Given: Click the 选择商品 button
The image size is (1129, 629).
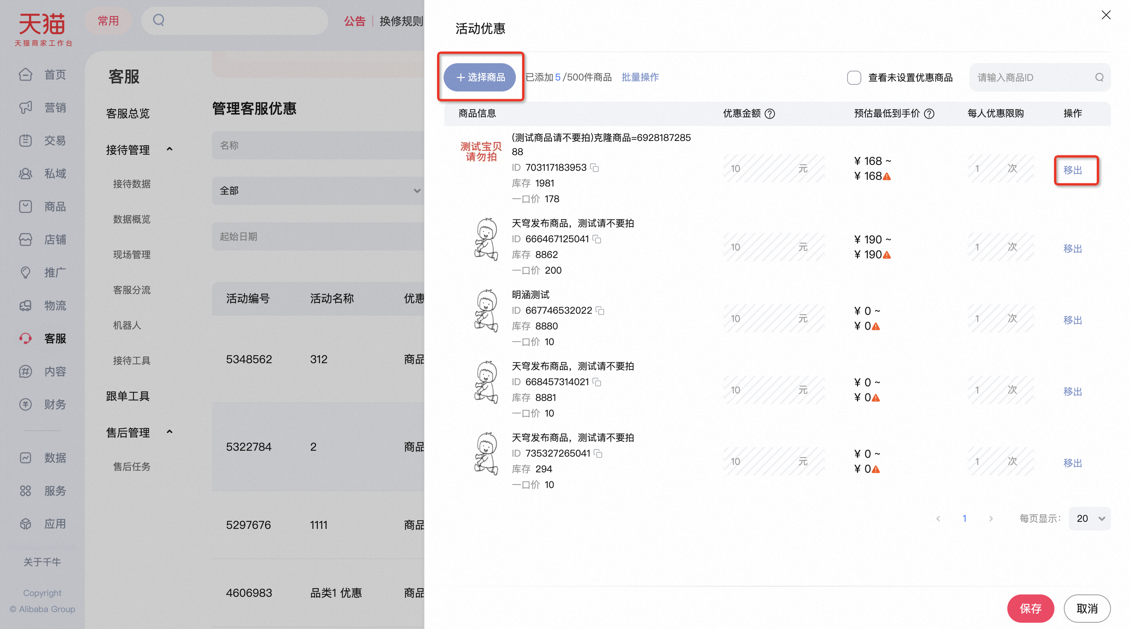Looking at the screenshot, I should [479, 78].
